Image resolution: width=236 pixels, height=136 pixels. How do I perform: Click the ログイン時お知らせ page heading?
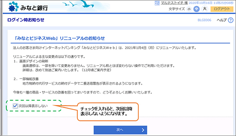(x=26, y=20)
